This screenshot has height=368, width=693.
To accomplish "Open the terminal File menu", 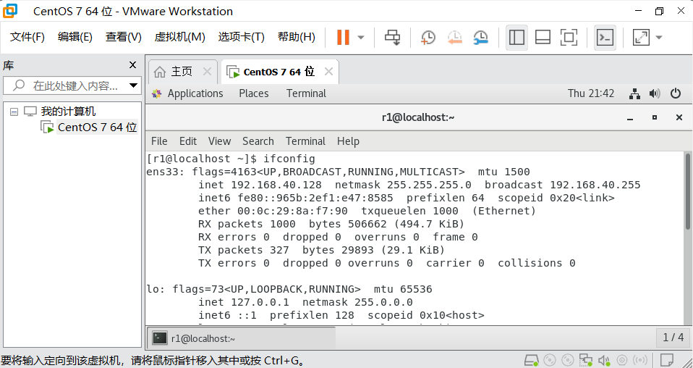I will [159, 141].
